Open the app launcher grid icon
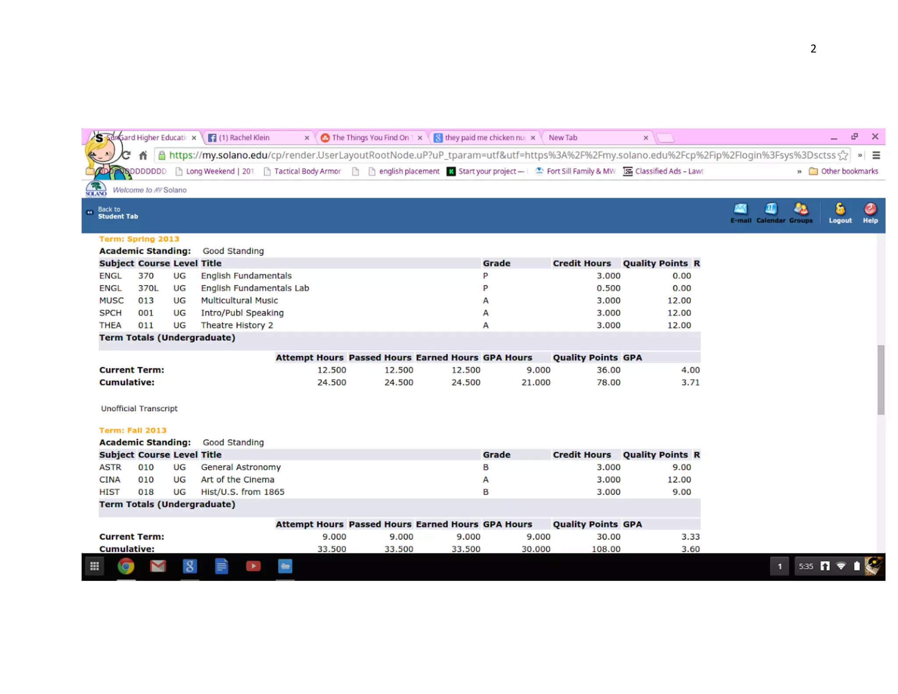 [94, 566]
